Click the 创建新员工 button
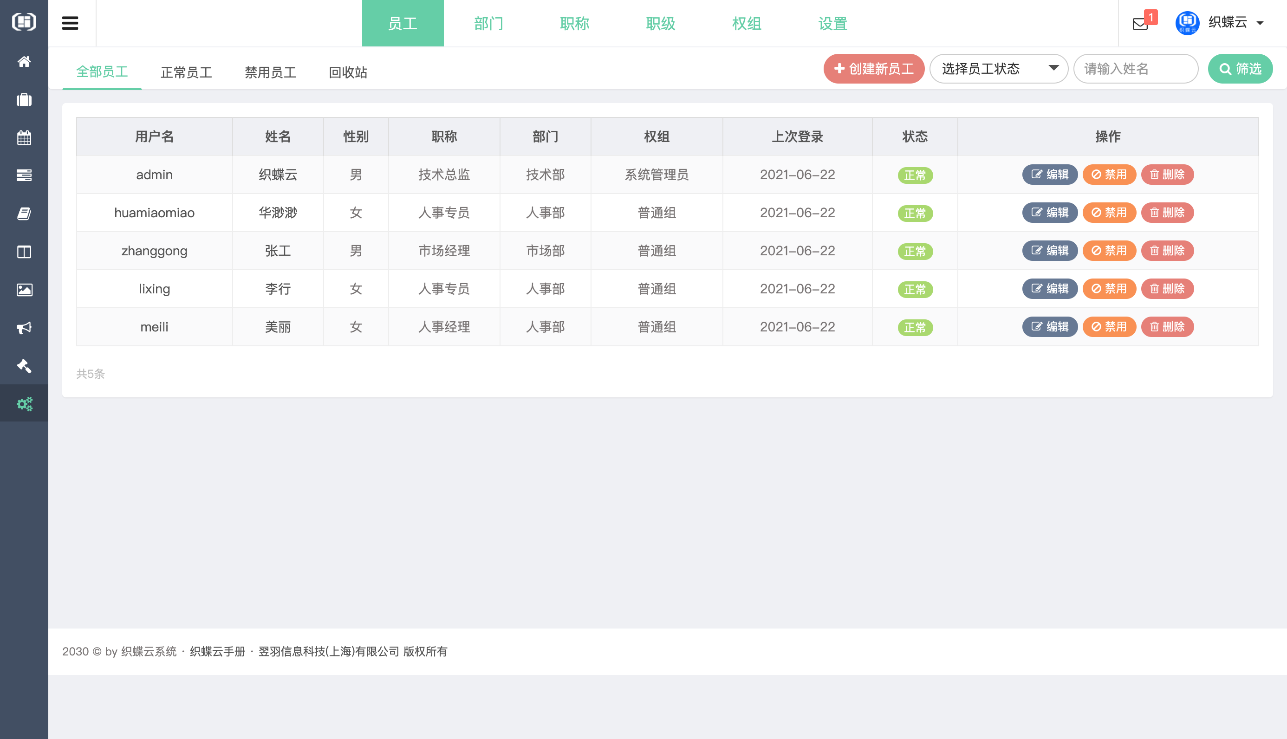This screenshot has height=739, width=1287. click(873, 69)
